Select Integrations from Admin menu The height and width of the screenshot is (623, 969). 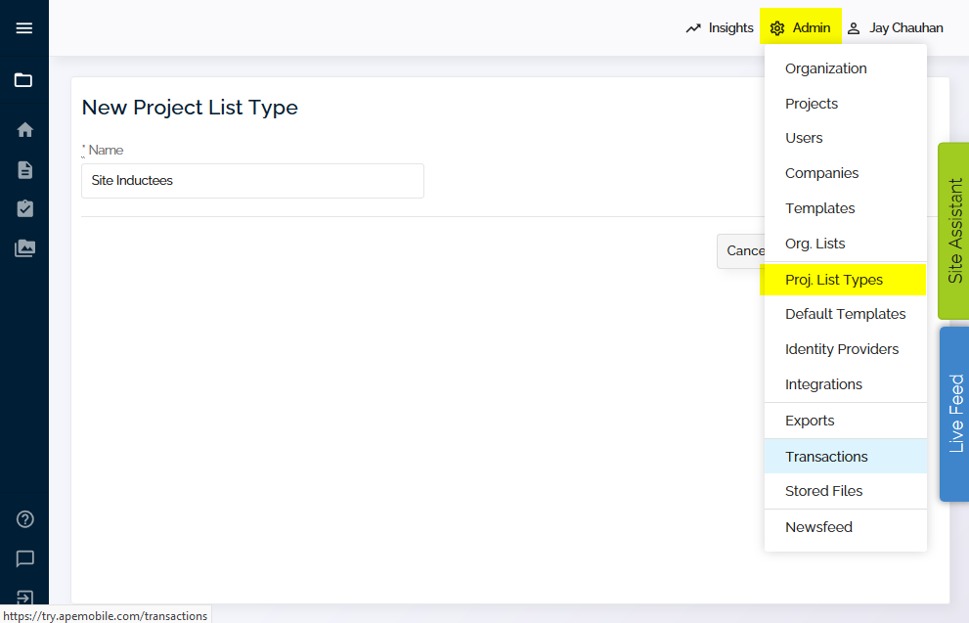click(x=846, y=385)
